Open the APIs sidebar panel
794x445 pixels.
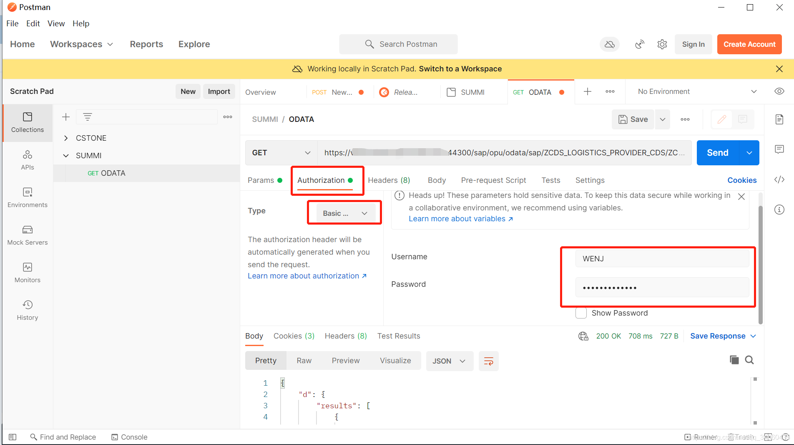pyautogui.click(x=28, y=160)
